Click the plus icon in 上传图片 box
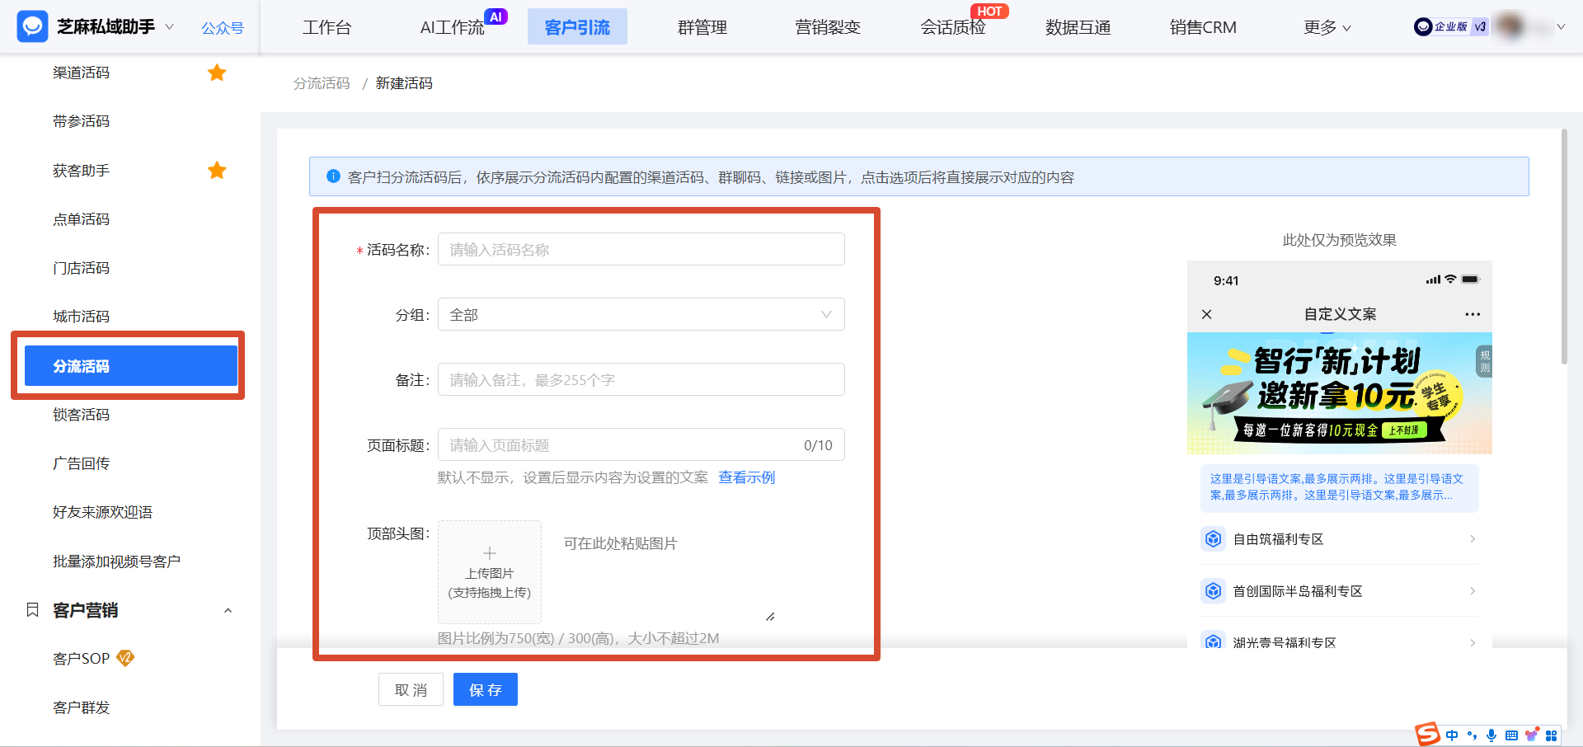 pos(490,553)
